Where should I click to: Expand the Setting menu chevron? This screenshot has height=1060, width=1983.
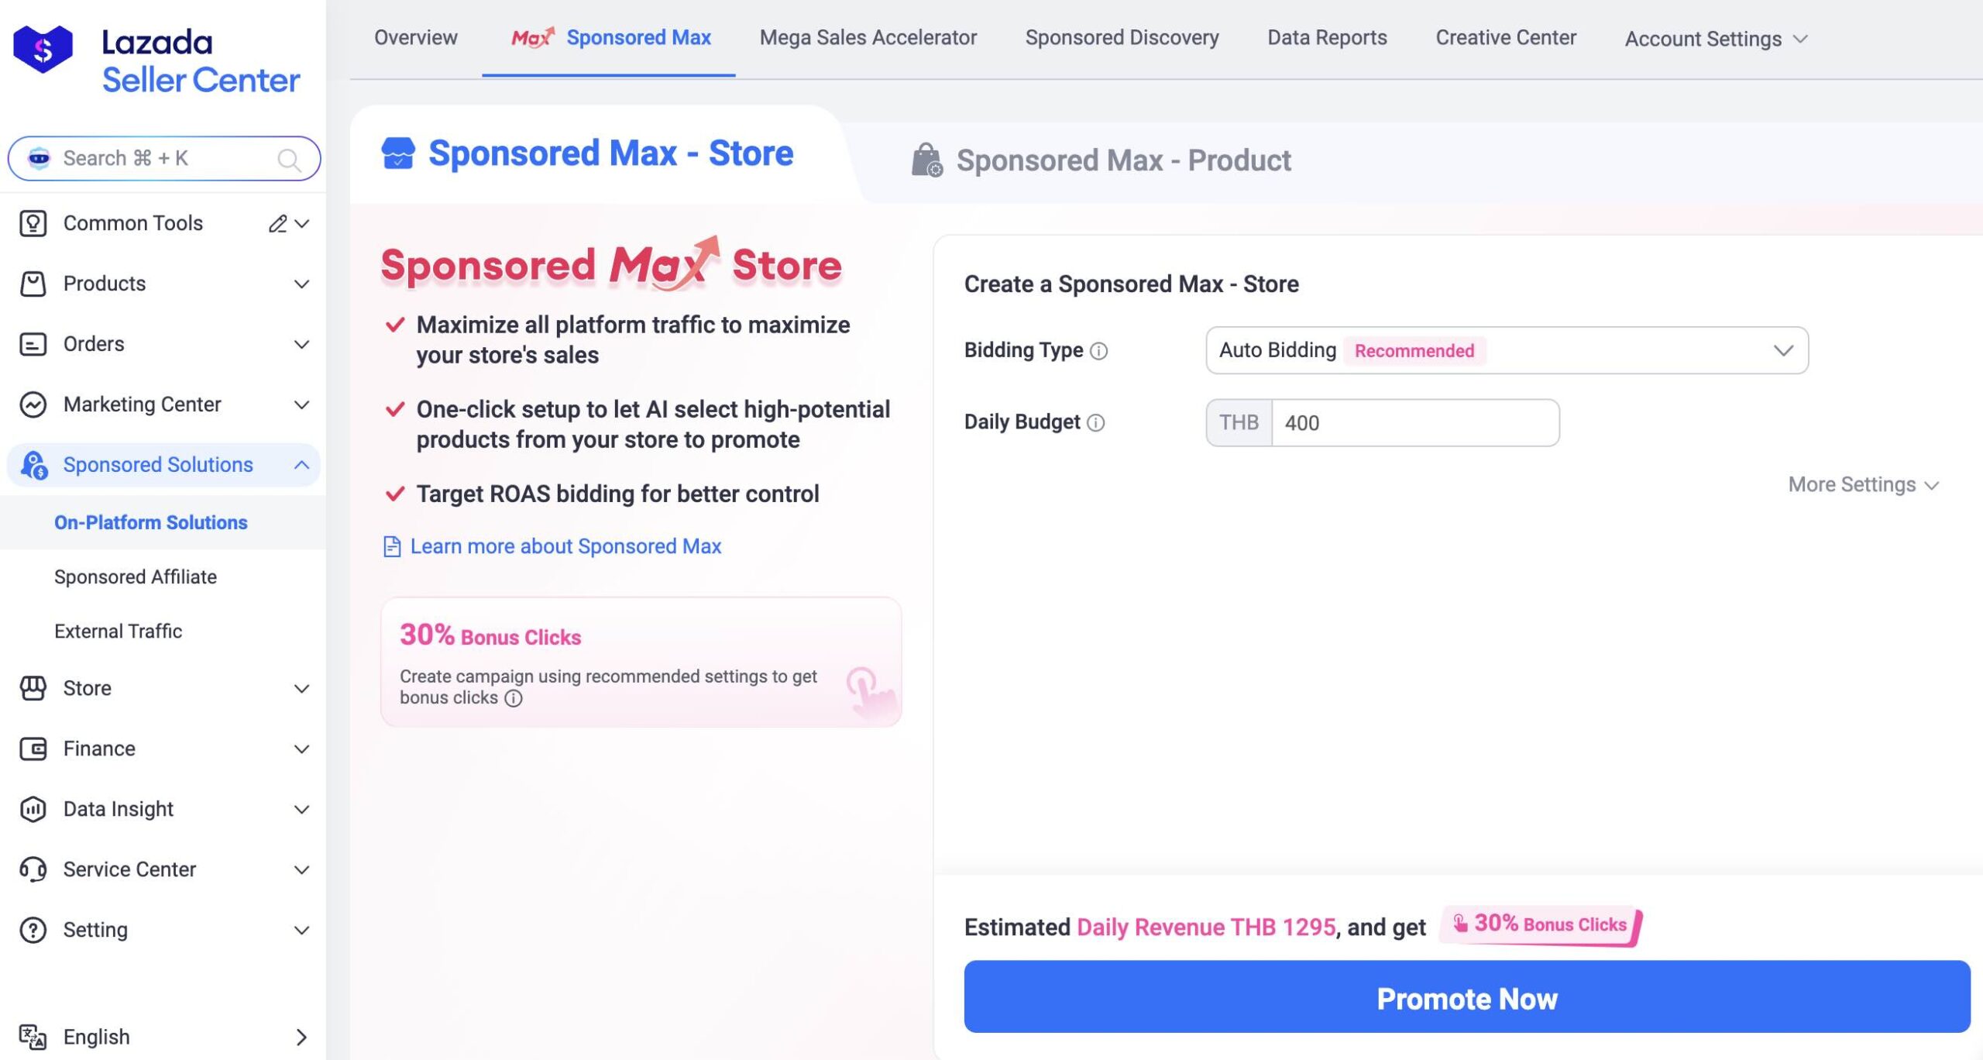click(x=302, y=931)
